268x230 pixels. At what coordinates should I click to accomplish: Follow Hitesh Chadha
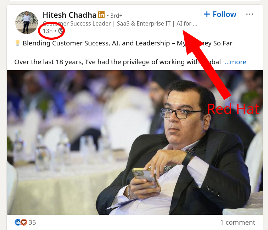[220, 14]
